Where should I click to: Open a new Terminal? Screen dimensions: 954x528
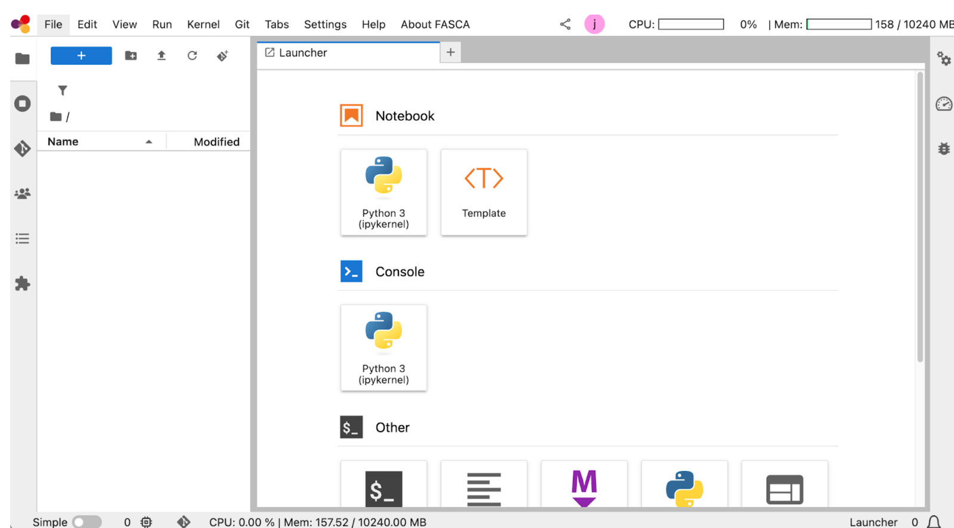[384, 484]
